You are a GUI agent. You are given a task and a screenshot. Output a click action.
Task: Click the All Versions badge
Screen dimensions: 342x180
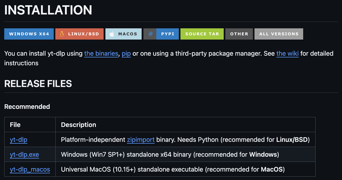tap(279, 34)
